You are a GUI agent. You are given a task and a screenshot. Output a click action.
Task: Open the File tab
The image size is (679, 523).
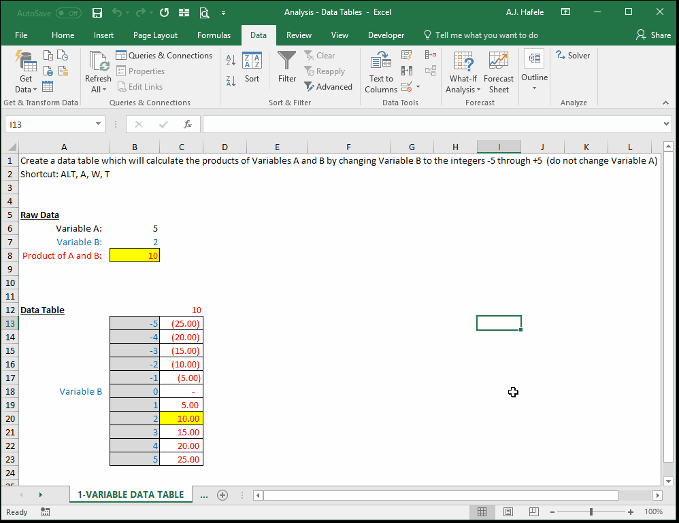tap(21, 35)
